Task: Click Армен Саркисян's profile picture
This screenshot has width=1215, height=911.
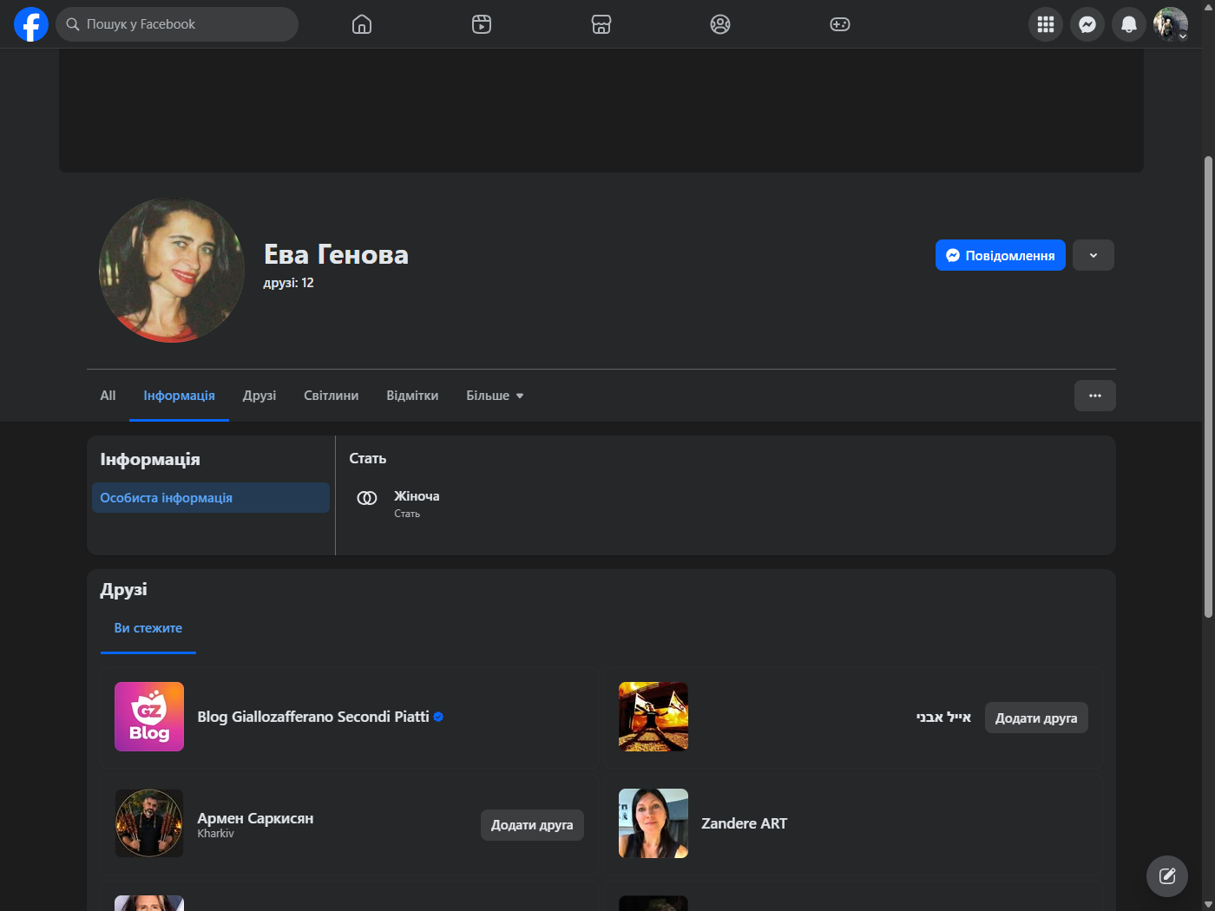Action: point(149,823)
